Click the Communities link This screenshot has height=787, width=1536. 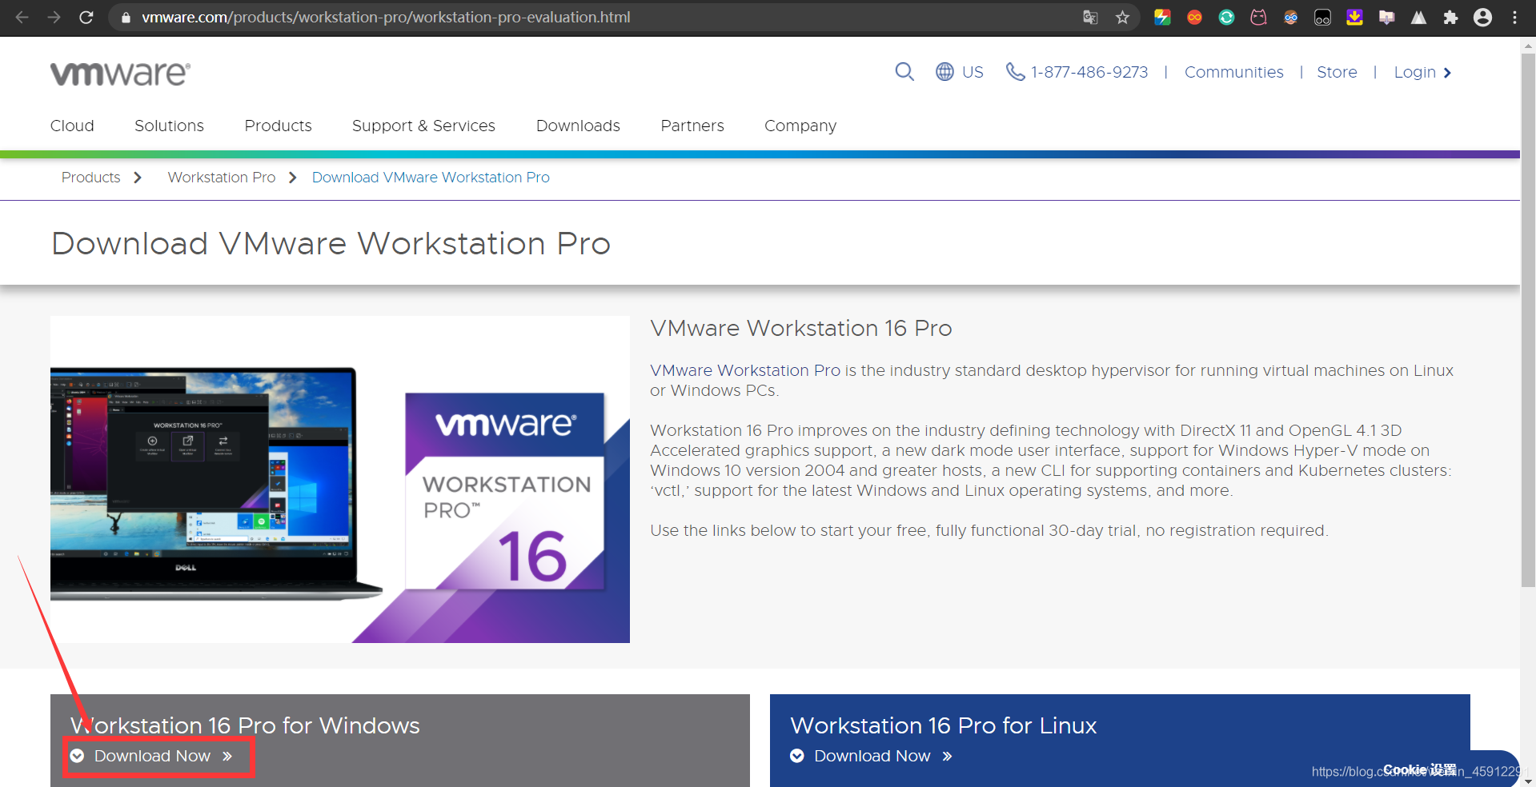(1233, 72)
